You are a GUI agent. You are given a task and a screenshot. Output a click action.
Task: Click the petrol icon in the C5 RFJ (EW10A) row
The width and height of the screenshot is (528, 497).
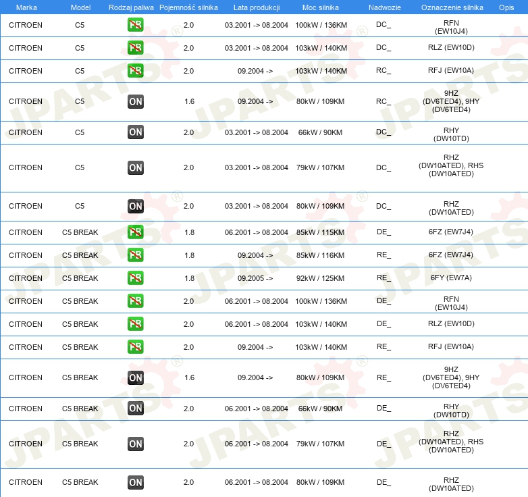[135, 71]
